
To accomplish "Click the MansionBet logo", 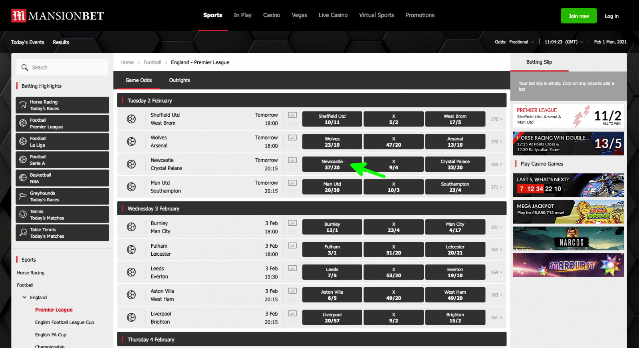I will pos(58,16).
